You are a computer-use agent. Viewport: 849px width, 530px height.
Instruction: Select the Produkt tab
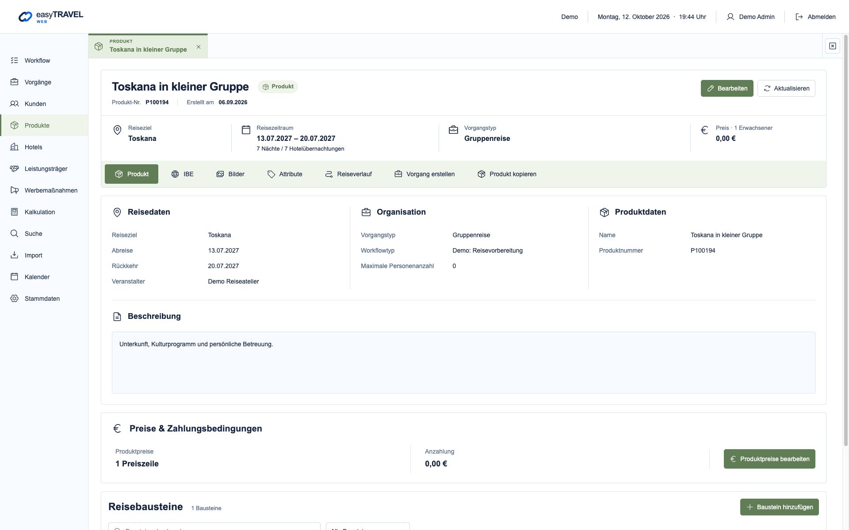click(131, 174)
